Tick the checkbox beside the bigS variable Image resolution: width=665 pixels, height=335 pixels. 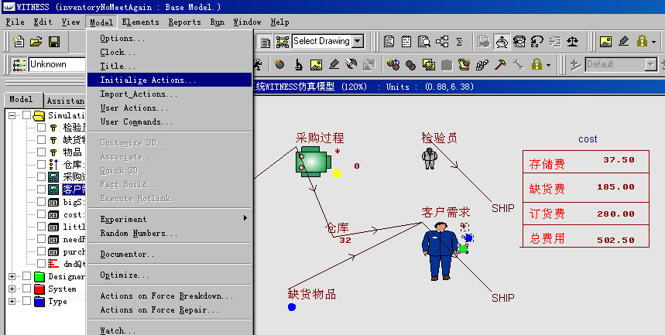pyautogui.click(x=42, y=202)
